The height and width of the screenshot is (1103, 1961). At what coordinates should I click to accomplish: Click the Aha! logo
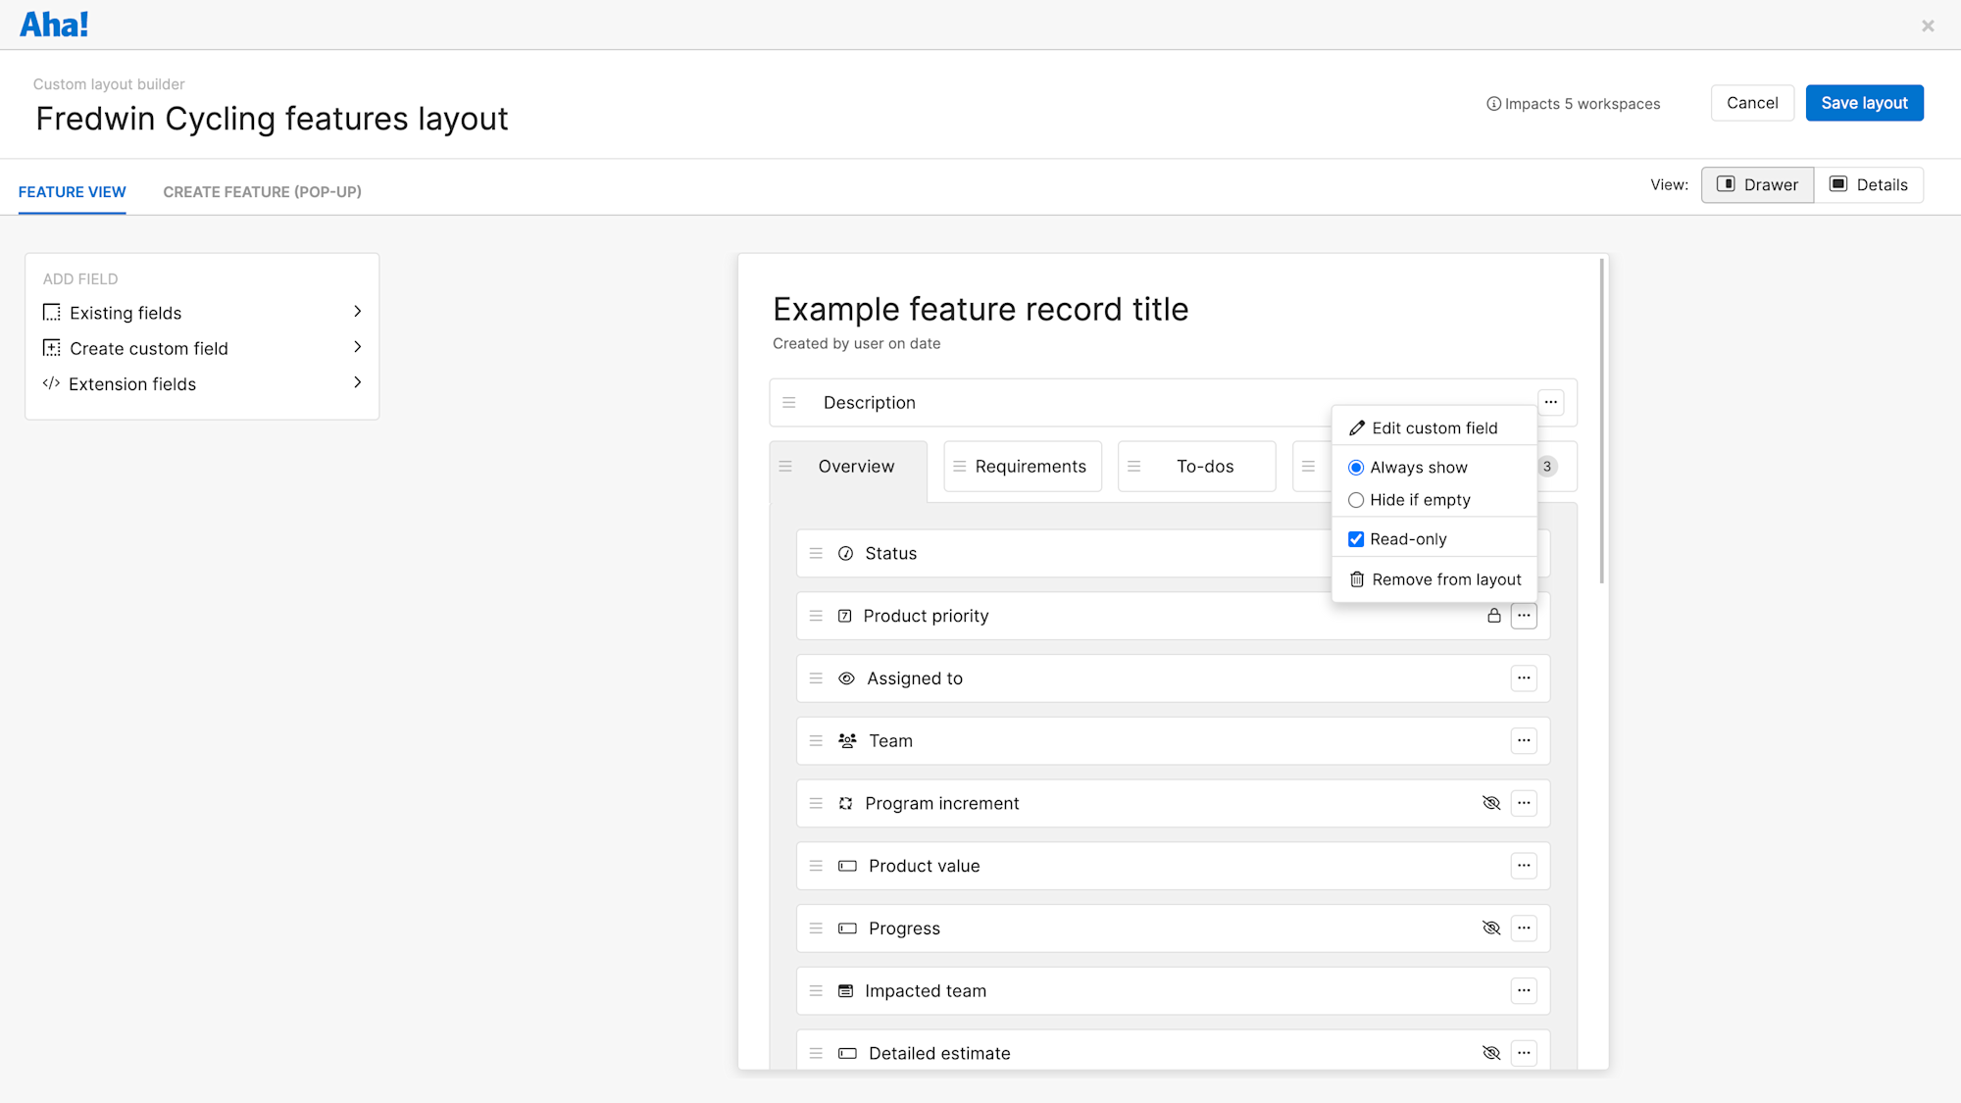(x=54, y=24)
